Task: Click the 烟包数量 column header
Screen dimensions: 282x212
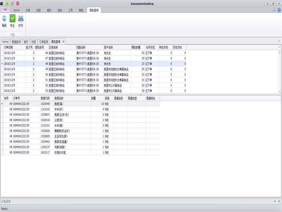Action: click(136, 47)
